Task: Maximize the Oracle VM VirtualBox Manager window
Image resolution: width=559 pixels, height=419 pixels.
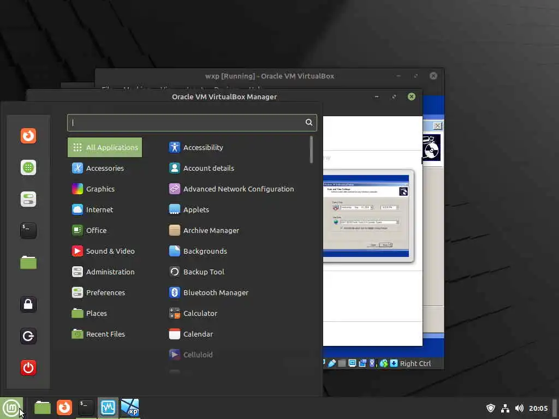Action: 394,97
